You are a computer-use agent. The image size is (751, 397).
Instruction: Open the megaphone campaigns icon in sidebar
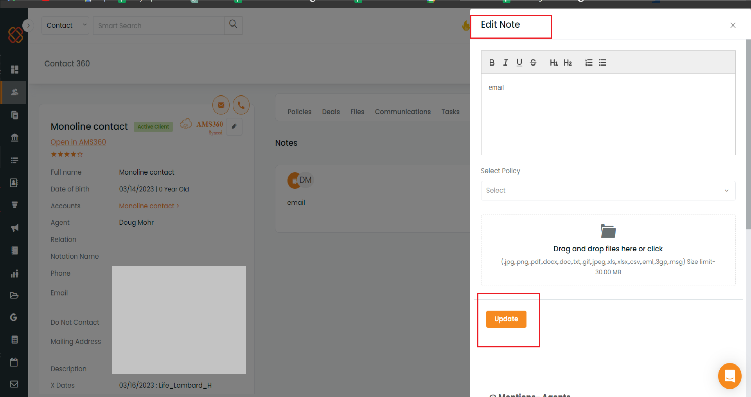point(14,228)
